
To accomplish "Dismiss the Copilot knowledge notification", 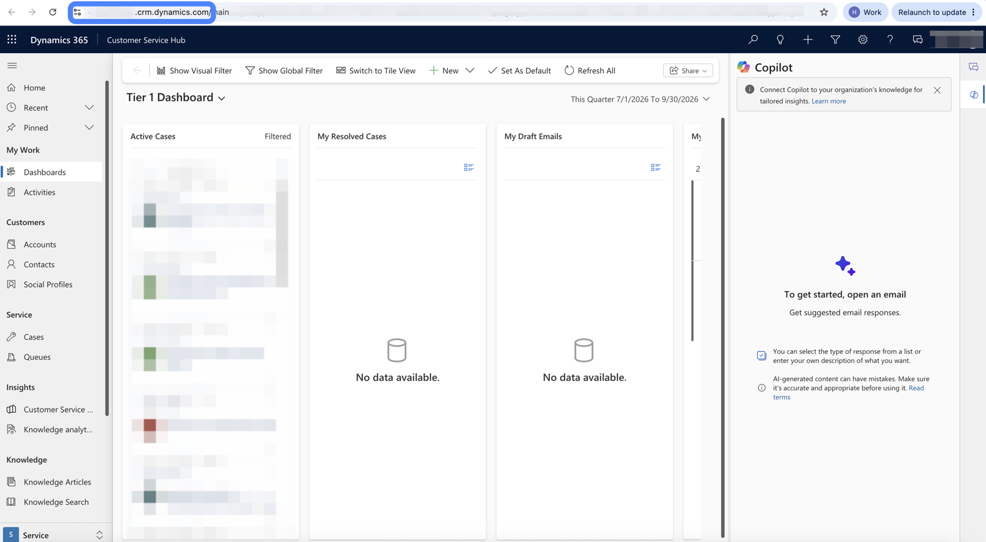I will click(937, 90).
